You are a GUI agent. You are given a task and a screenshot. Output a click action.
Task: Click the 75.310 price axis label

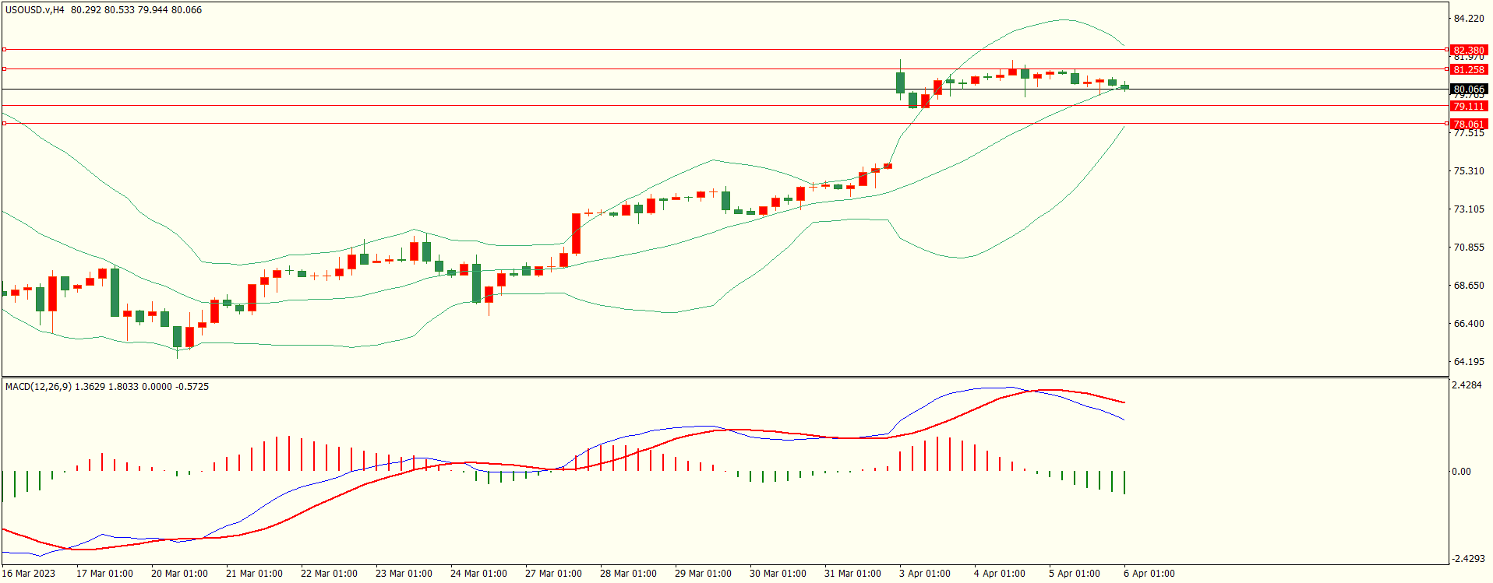(x=1469, y=170)
